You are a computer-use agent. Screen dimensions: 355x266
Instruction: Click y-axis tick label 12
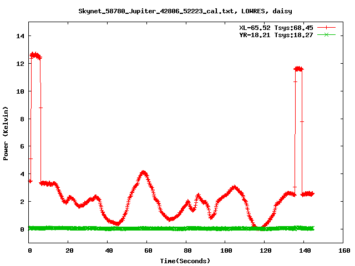coord(21,64)
